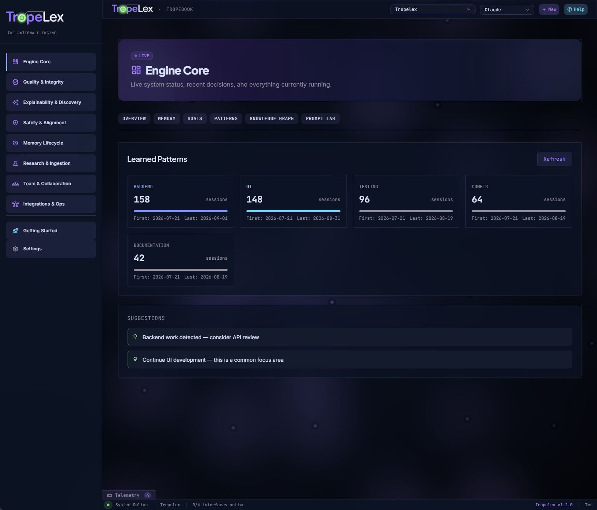Open the Telemetry panel toggle tab
Image resolution: width=597 pixels, height=510 pixels.
129,495
